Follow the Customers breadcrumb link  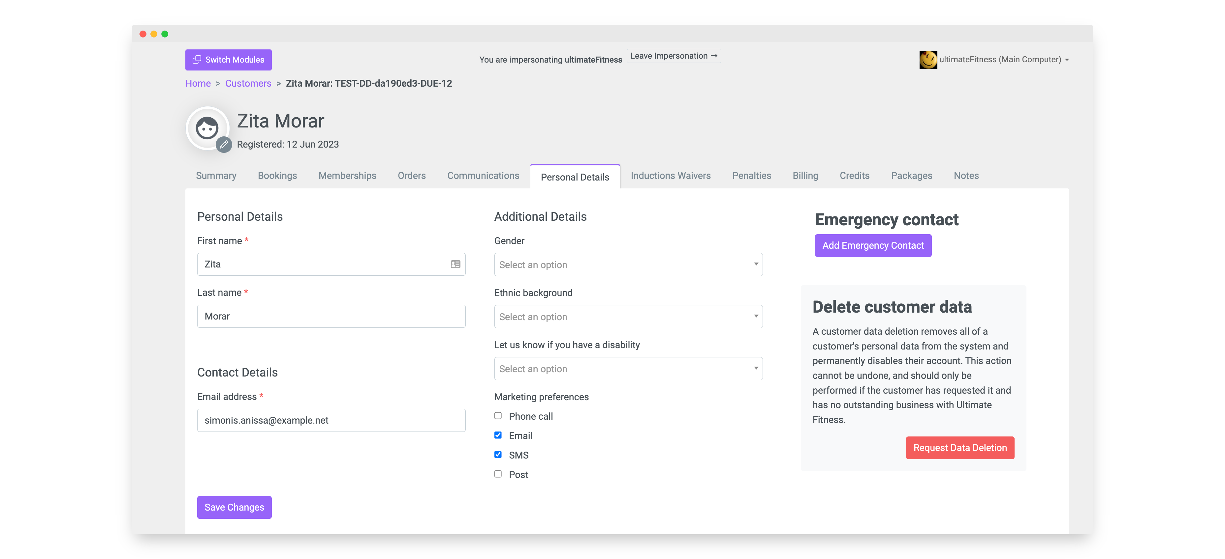point(248,84)
